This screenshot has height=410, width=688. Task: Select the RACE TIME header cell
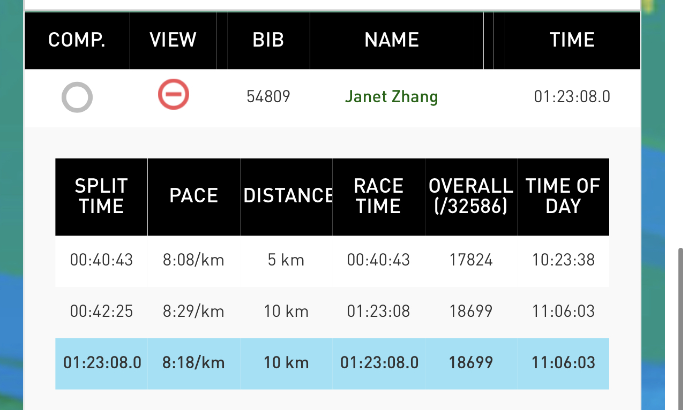[x=379, y=196]
